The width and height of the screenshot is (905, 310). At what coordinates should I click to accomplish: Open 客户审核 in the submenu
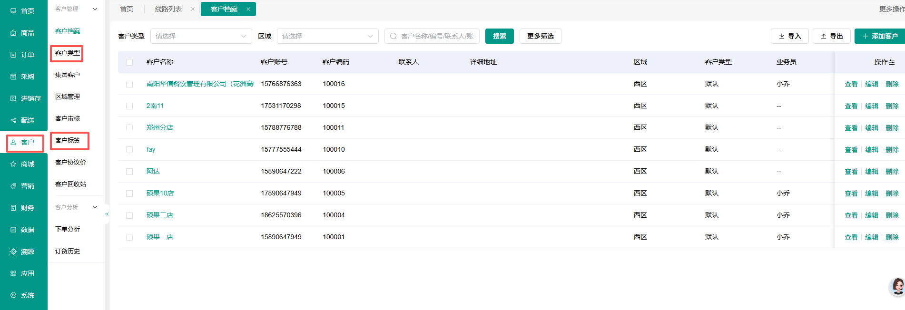click(68, 118)
